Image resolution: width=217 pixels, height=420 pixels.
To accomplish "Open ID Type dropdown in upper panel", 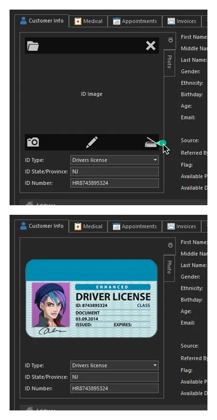I will (115, 160).
